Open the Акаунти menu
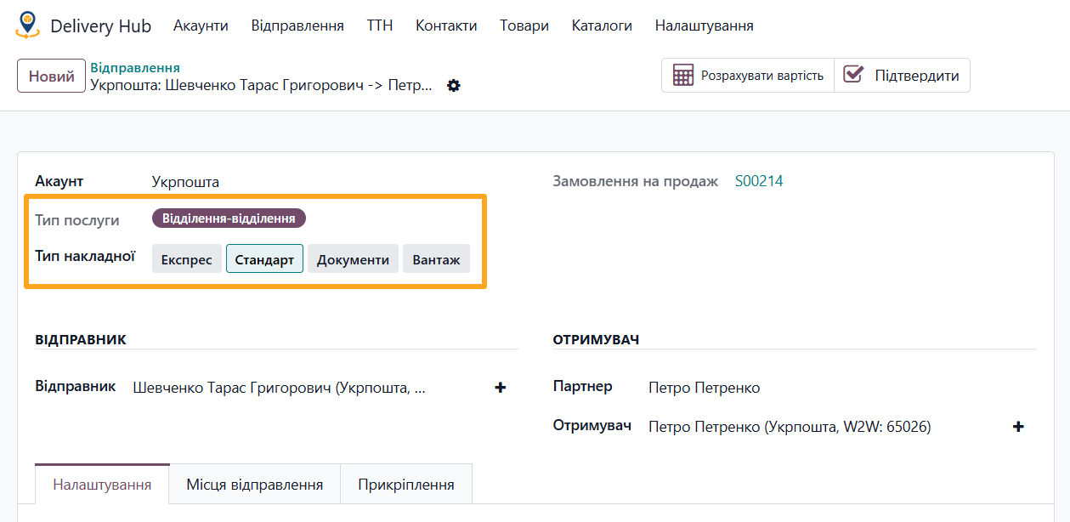 (x=201, y=26)
